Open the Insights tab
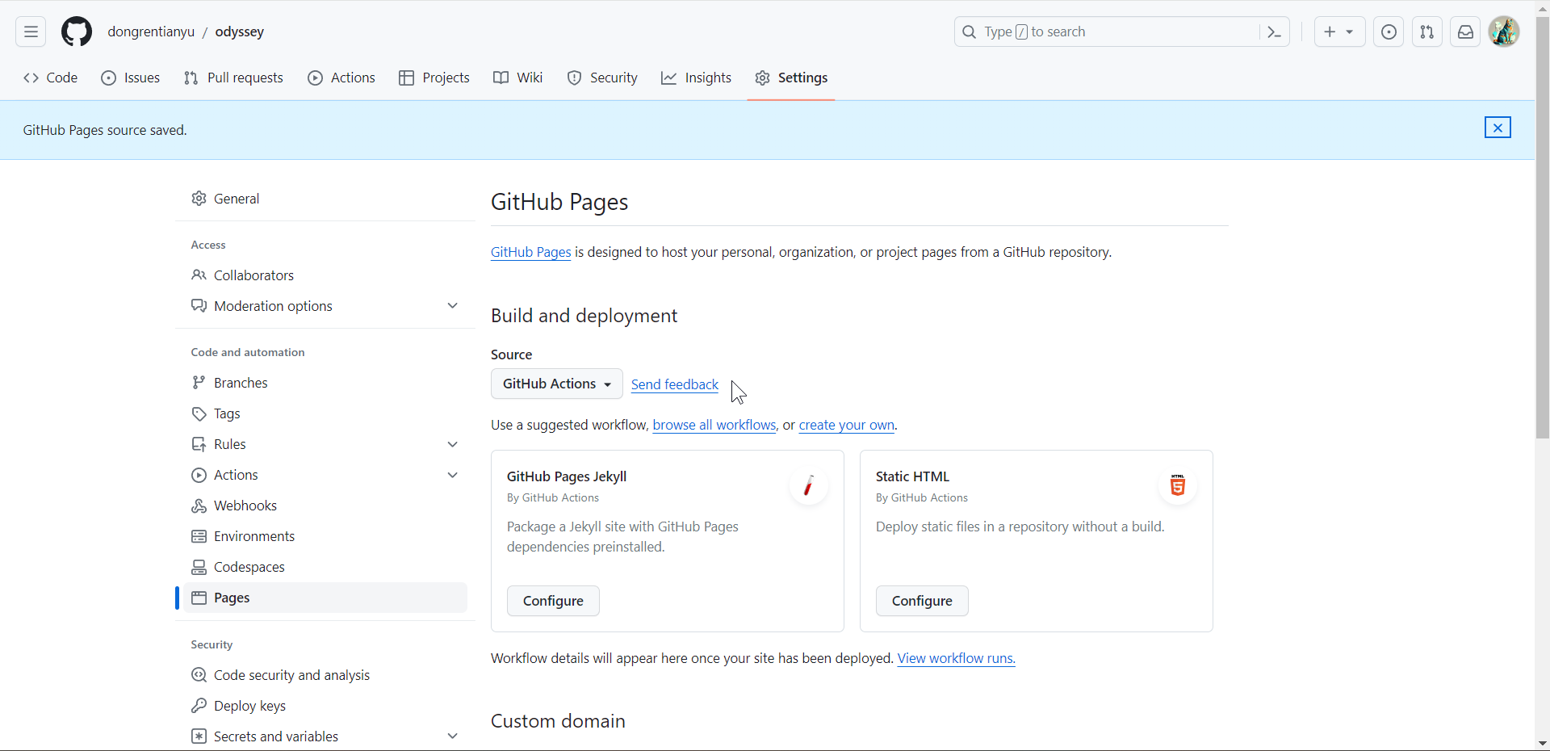This screenshot has width=1550, height=751. pyautogui.click(x=696, y=78)
